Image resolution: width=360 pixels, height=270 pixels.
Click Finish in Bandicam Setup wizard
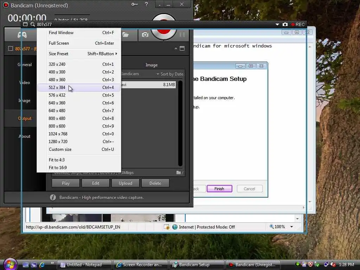219,189
